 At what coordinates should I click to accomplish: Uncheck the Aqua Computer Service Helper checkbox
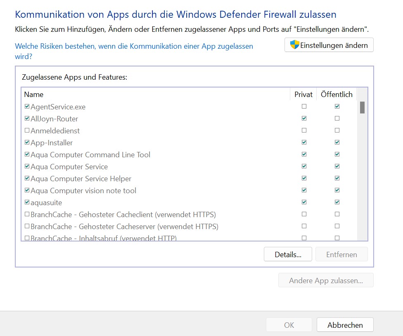(x=27, y=179)
